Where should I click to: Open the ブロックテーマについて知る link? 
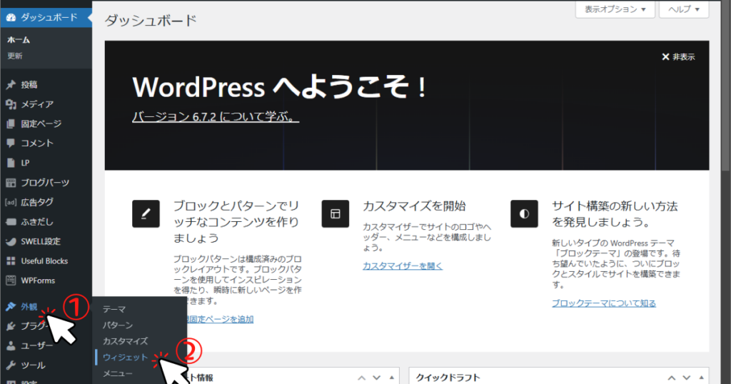(604, 303)
